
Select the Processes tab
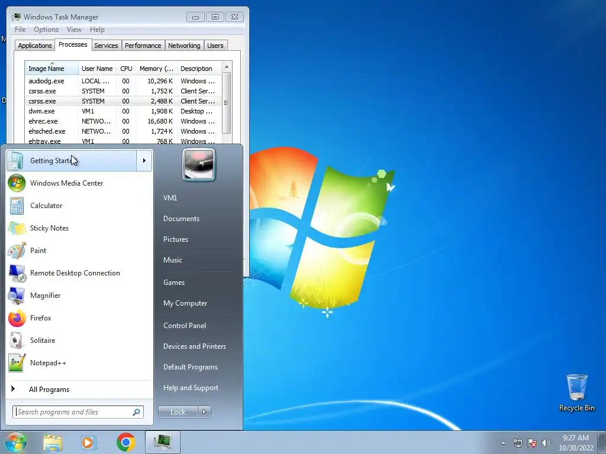[73, 44]
